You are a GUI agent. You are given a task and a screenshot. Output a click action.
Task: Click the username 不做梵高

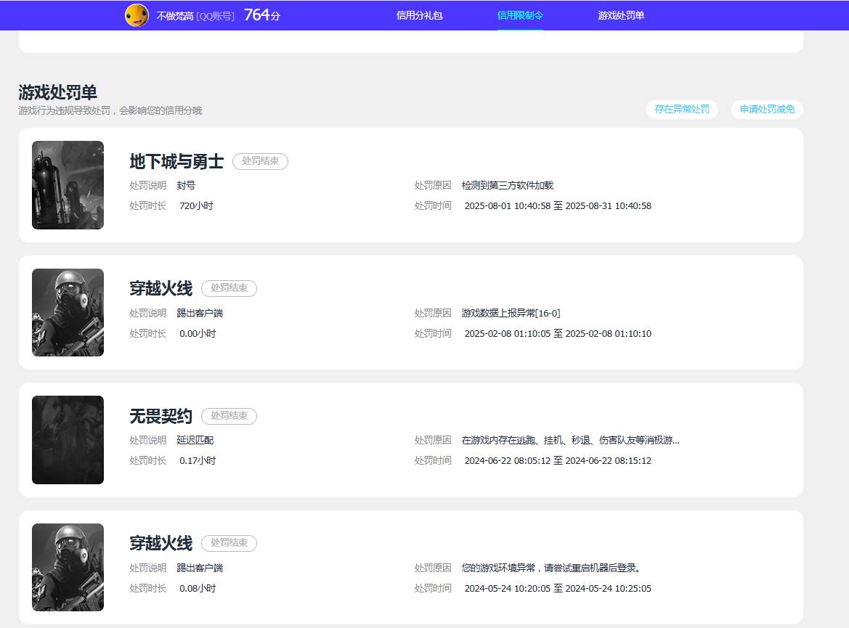click(x=175, y=16)
